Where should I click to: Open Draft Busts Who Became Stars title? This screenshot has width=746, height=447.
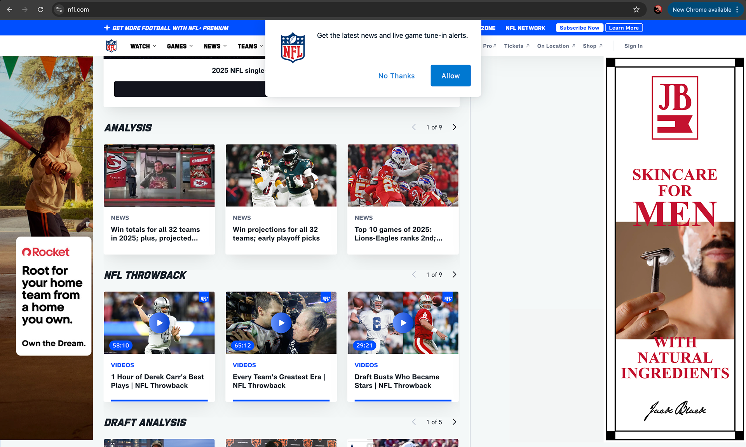click(x=397, y=381)
